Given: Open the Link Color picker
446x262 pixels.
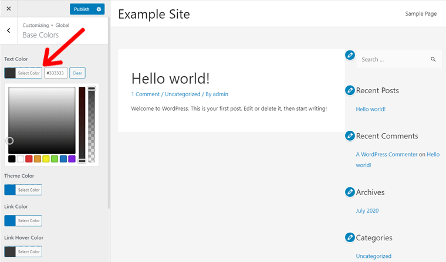Looking at the screenshot, I should click(x=23, y=221).
